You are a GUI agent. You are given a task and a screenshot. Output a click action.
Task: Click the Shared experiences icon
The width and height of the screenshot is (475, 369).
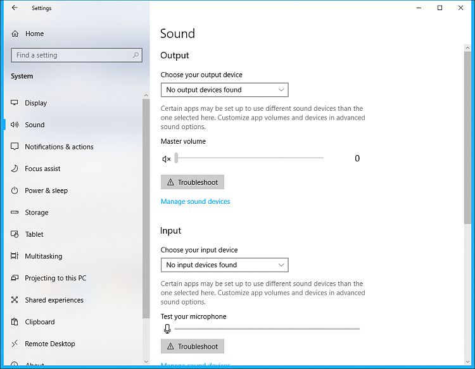tap(14, 299)
